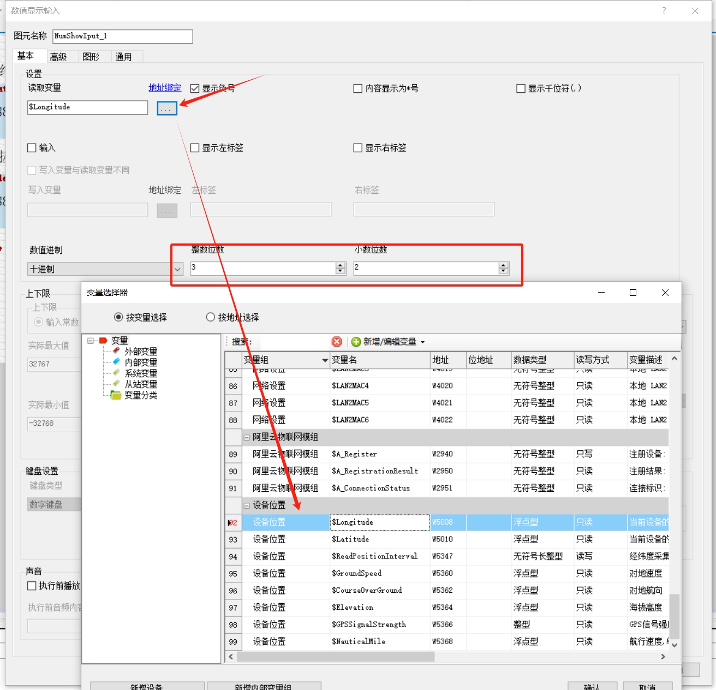Viewport: 716px width, 690px height.
Task: Select the 按变量选择 radio button
Action: pos(118,317)
